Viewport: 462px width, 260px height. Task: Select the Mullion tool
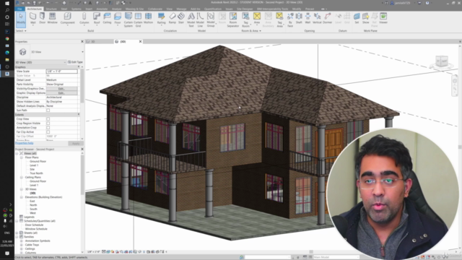[x=148, y=19]
